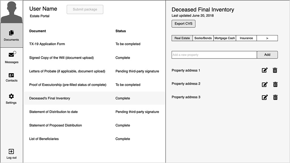Switch to the Real Estate tab
This screenshot has height=163, width=290.
point(182,38)
